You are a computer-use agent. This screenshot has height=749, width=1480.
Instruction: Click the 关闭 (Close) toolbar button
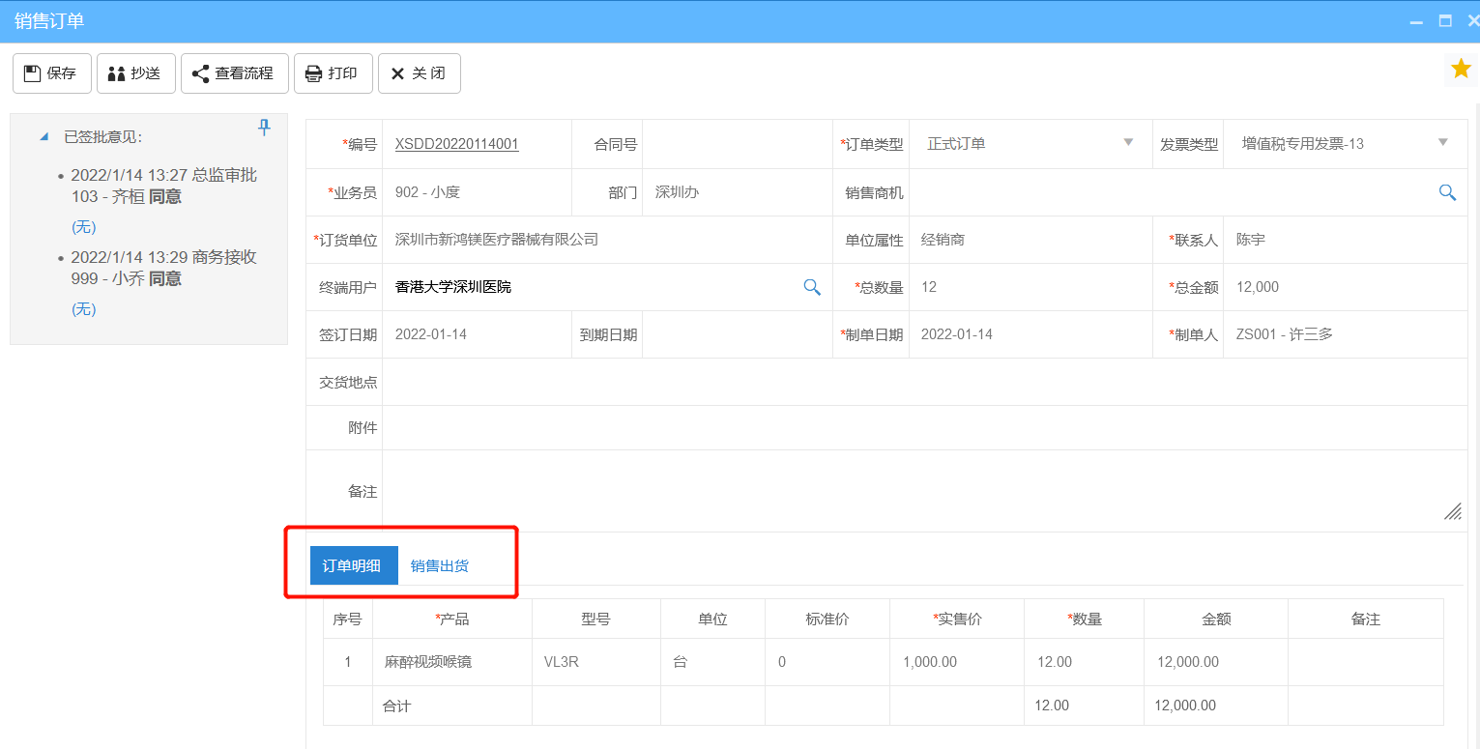pos(419,73)
